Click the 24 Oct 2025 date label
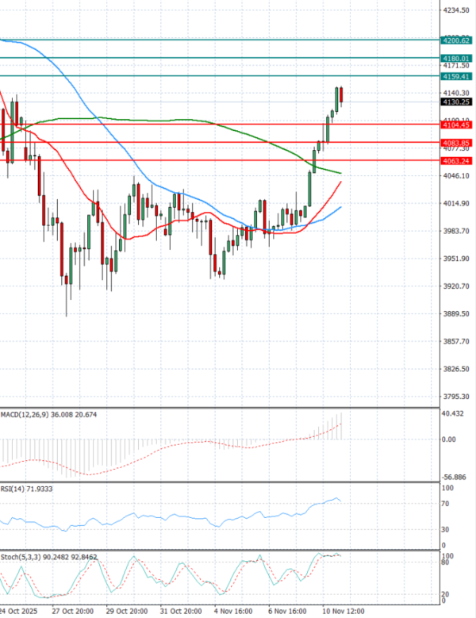Viewport: 476px width, 618px height. [17, 612]
